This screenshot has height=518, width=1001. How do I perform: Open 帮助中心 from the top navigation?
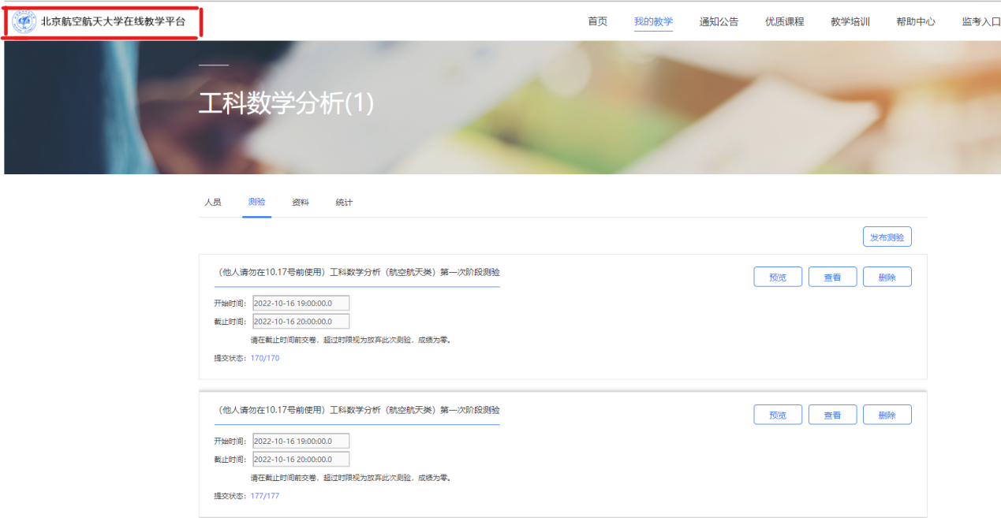pos(915,22)
